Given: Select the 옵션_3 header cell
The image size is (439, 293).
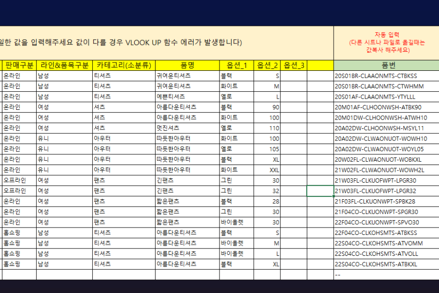Looking at the screenshot, I should [294, 65].
